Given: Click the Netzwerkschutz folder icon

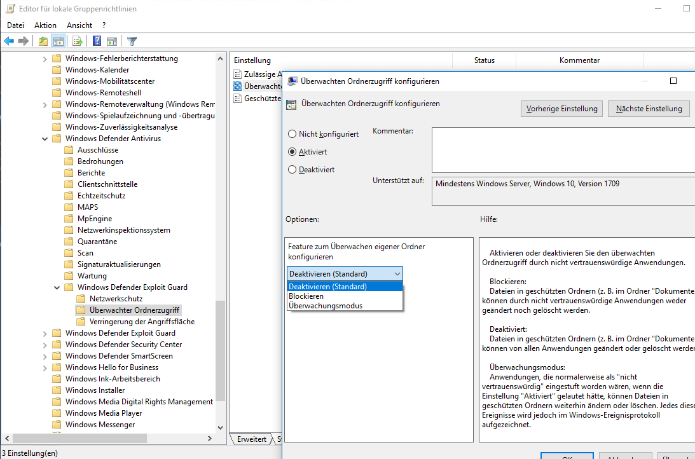Looking at the screenshot, I should tap(81, 299).
